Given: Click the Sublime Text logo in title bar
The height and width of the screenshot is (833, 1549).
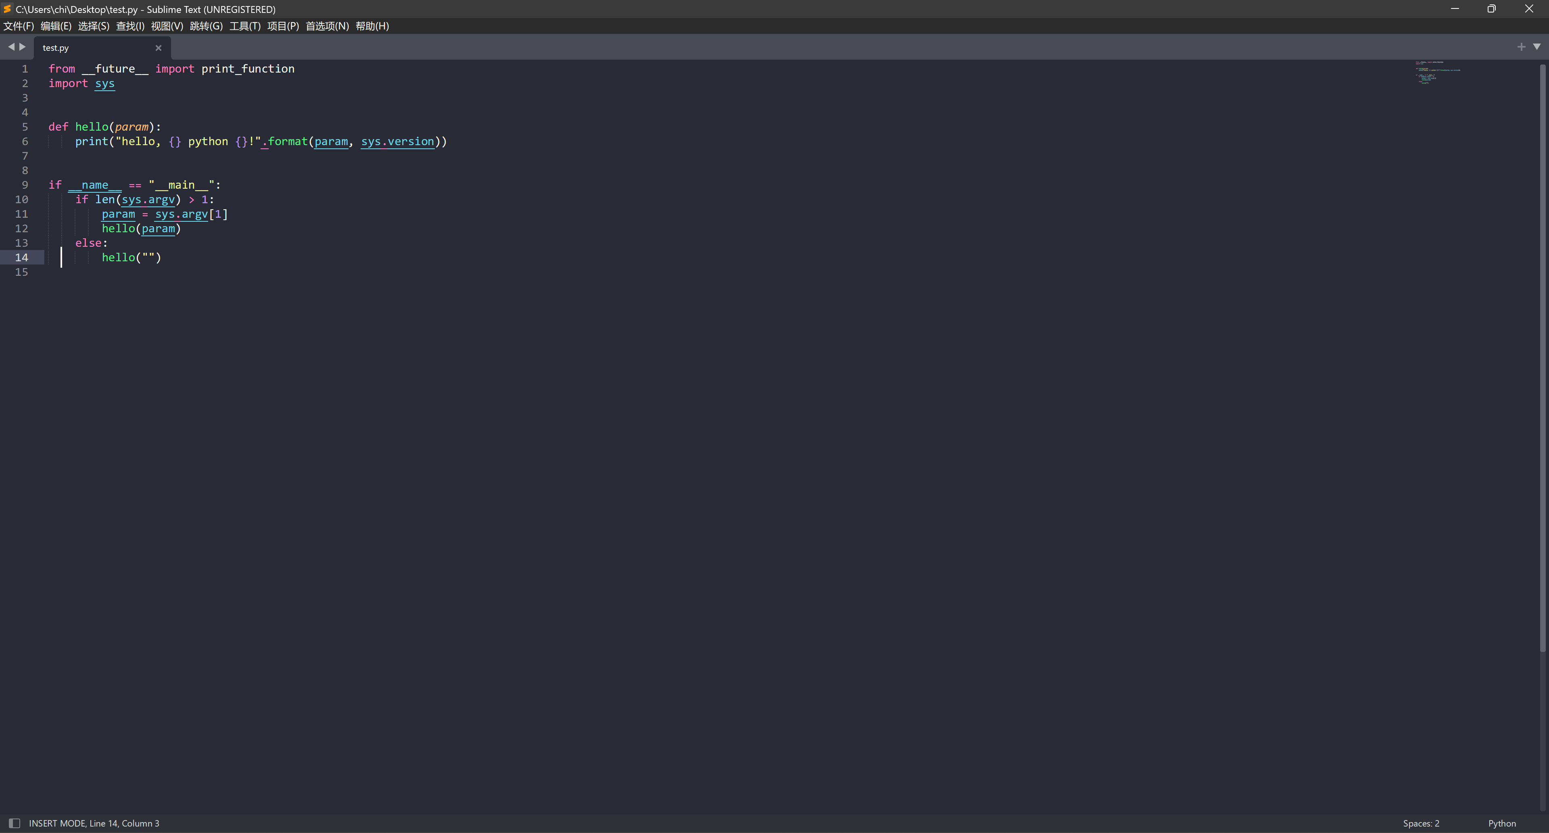Looking at the screenshot, I should [x=7, y=9].
